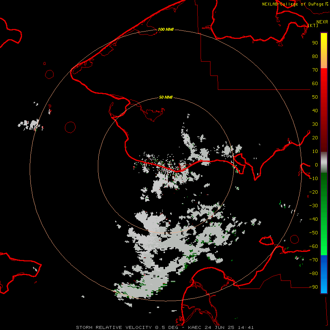
Task: Click the -30 value on the velocity scale
Action: pos(313,206)
